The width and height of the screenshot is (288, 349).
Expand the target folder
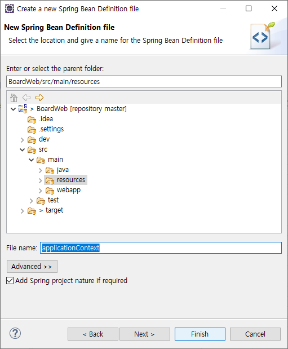coord(22,211)
